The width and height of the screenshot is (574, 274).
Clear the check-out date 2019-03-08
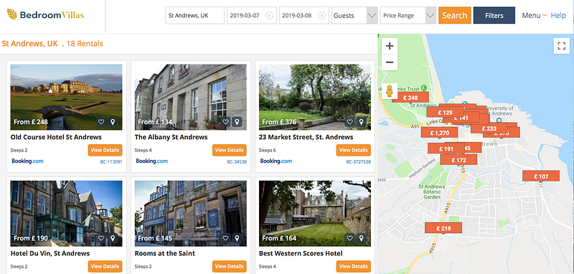(x=321, y=15)
